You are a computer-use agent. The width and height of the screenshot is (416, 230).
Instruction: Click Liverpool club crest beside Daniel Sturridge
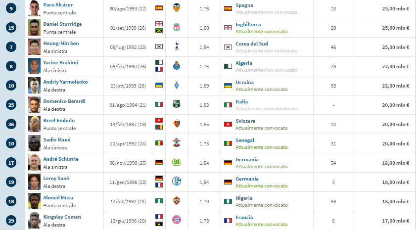pos(176,28)
